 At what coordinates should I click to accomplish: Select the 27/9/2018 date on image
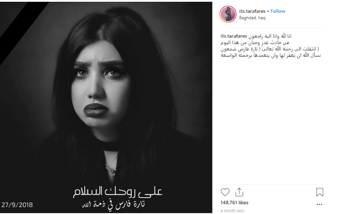pos(17,205)
